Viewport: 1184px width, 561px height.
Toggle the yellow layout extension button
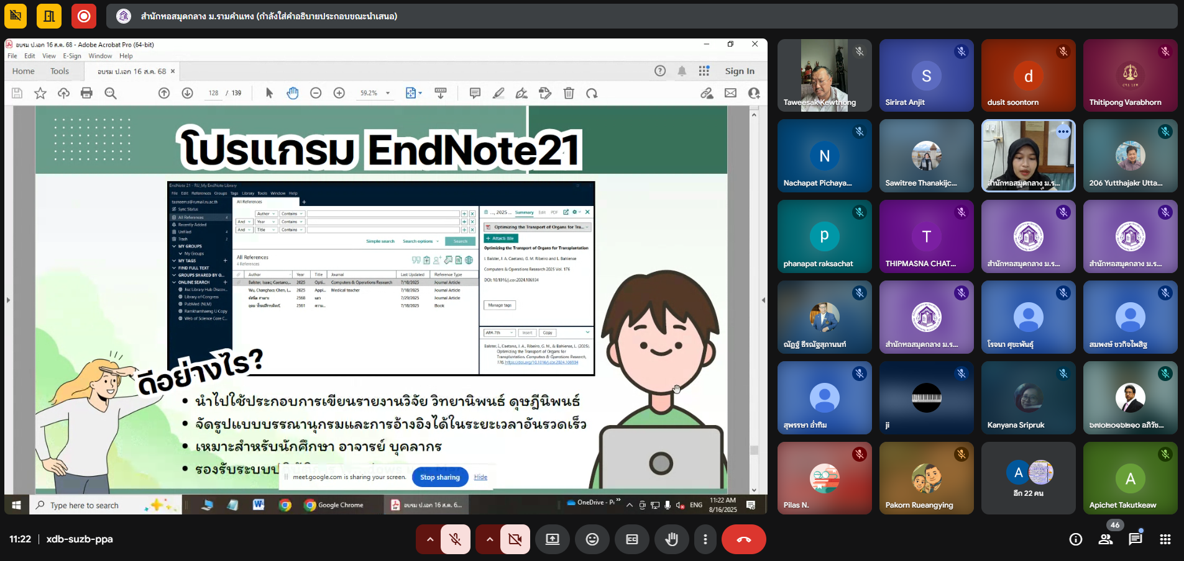click(49, 16)
